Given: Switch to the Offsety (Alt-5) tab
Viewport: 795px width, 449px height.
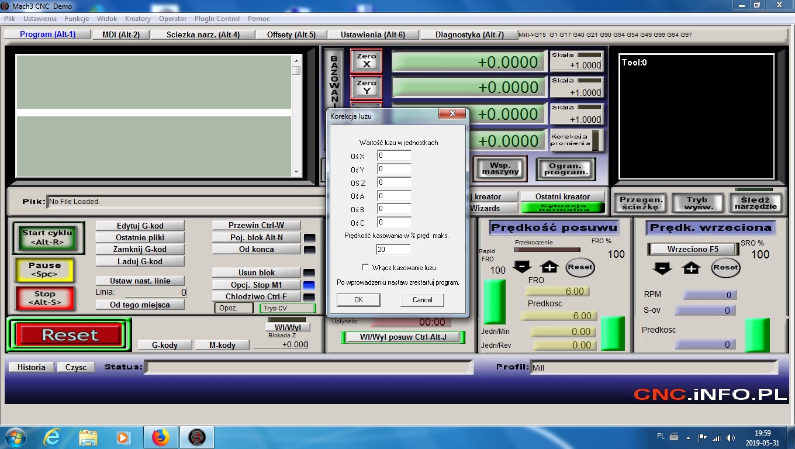Looking at the screenshot, I should [x=291, y=34].
